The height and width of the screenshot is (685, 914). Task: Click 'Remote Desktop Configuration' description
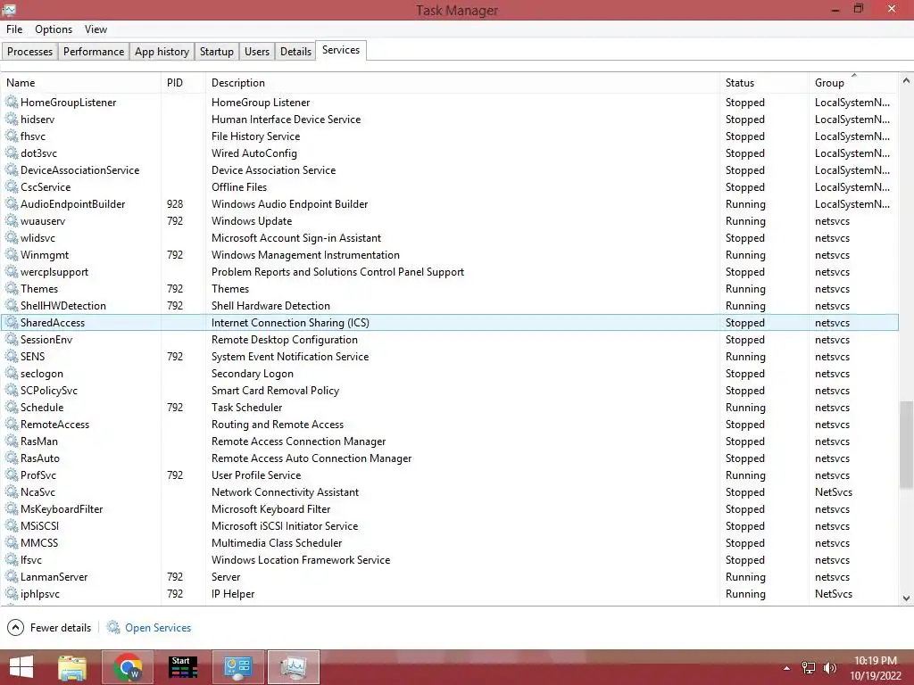point(285,340)
